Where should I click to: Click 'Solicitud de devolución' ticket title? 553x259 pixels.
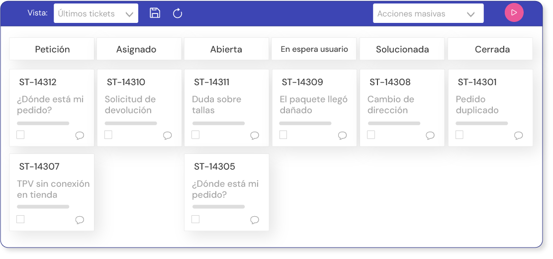(x=130, y=105)
